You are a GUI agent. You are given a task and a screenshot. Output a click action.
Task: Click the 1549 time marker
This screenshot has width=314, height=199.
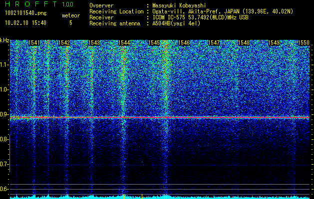pos(274,43)
